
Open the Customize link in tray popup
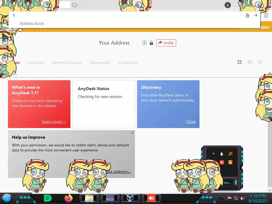pos(227,183)
